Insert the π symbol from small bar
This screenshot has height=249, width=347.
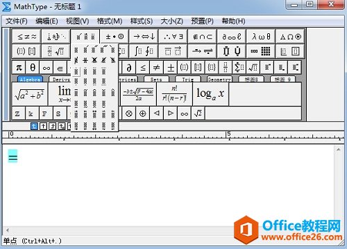point(19,68)
